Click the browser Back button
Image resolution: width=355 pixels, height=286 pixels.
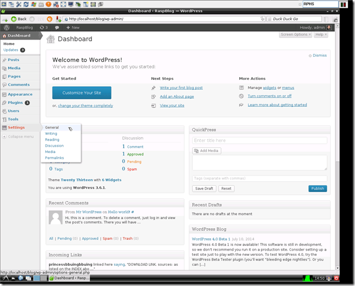pos(18,19)
